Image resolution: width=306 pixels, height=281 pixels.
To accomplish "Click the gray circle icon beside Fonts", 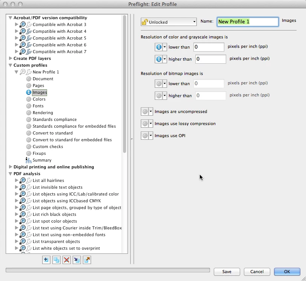I will (x=29, y=106).
